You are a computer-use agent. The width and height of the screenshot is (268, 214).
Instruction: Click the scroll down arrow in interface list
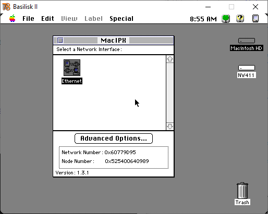[x=170, y=126]
